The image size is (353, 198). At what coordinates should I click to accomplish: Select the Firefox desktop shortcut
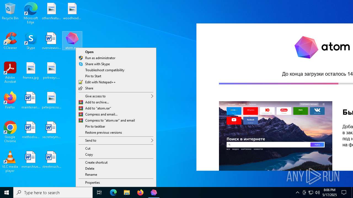[10, 101]
